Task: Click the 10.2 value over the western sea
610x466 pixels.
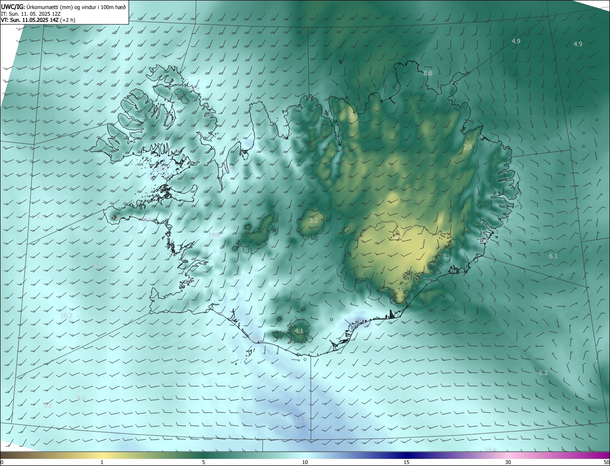Action: tap(66, 316)
